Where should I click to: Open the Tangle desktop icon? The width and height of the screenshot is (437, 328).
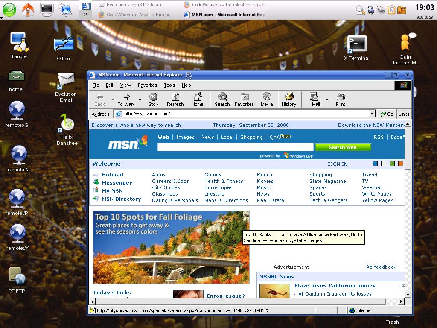(x=19, y=46)
